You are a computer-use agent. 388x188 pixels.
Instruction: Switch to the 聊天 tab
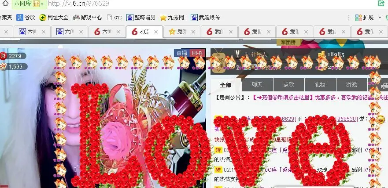click(257, 85)
